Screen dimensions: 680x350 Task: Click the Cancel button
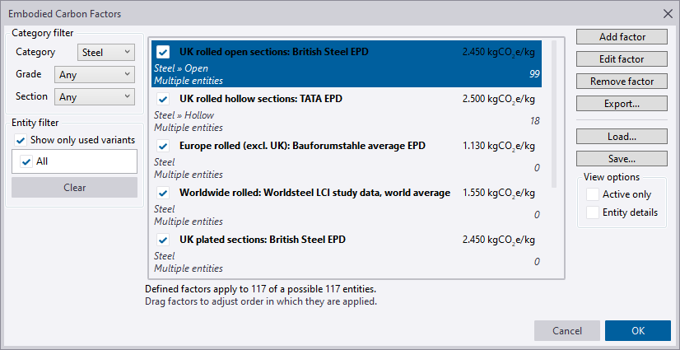[567, 331]
